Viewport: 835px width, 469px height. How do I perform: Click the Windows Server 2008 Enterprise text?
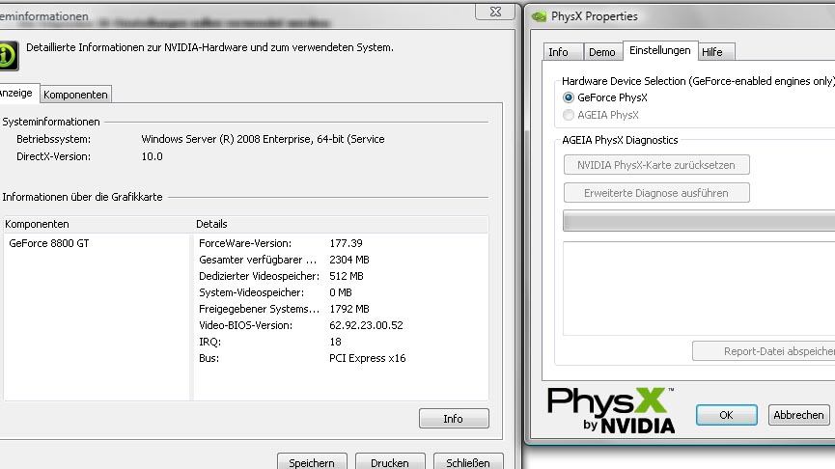[x=264, y=139]
